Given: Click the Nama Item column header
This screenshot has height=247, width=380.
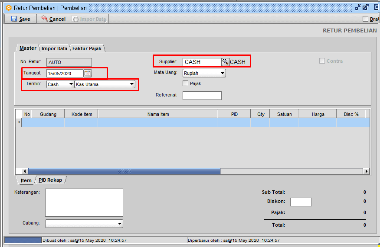Looking at the screenshot, I should coord(157,114).
